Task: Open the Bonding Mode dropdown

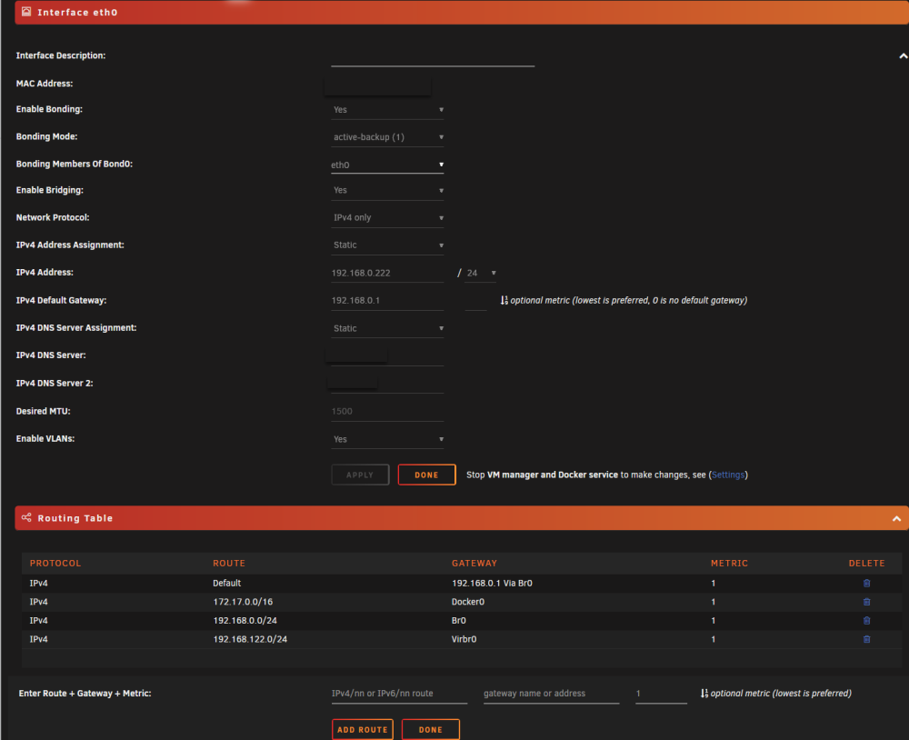Action: click(387, 137)
